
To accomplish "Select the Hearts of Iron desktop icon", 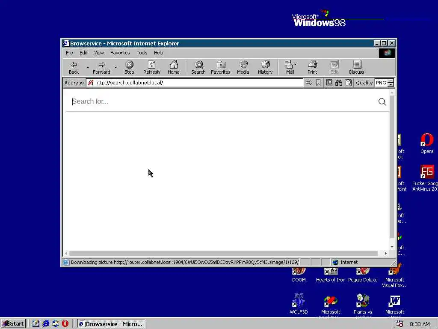I will [331, 275].
